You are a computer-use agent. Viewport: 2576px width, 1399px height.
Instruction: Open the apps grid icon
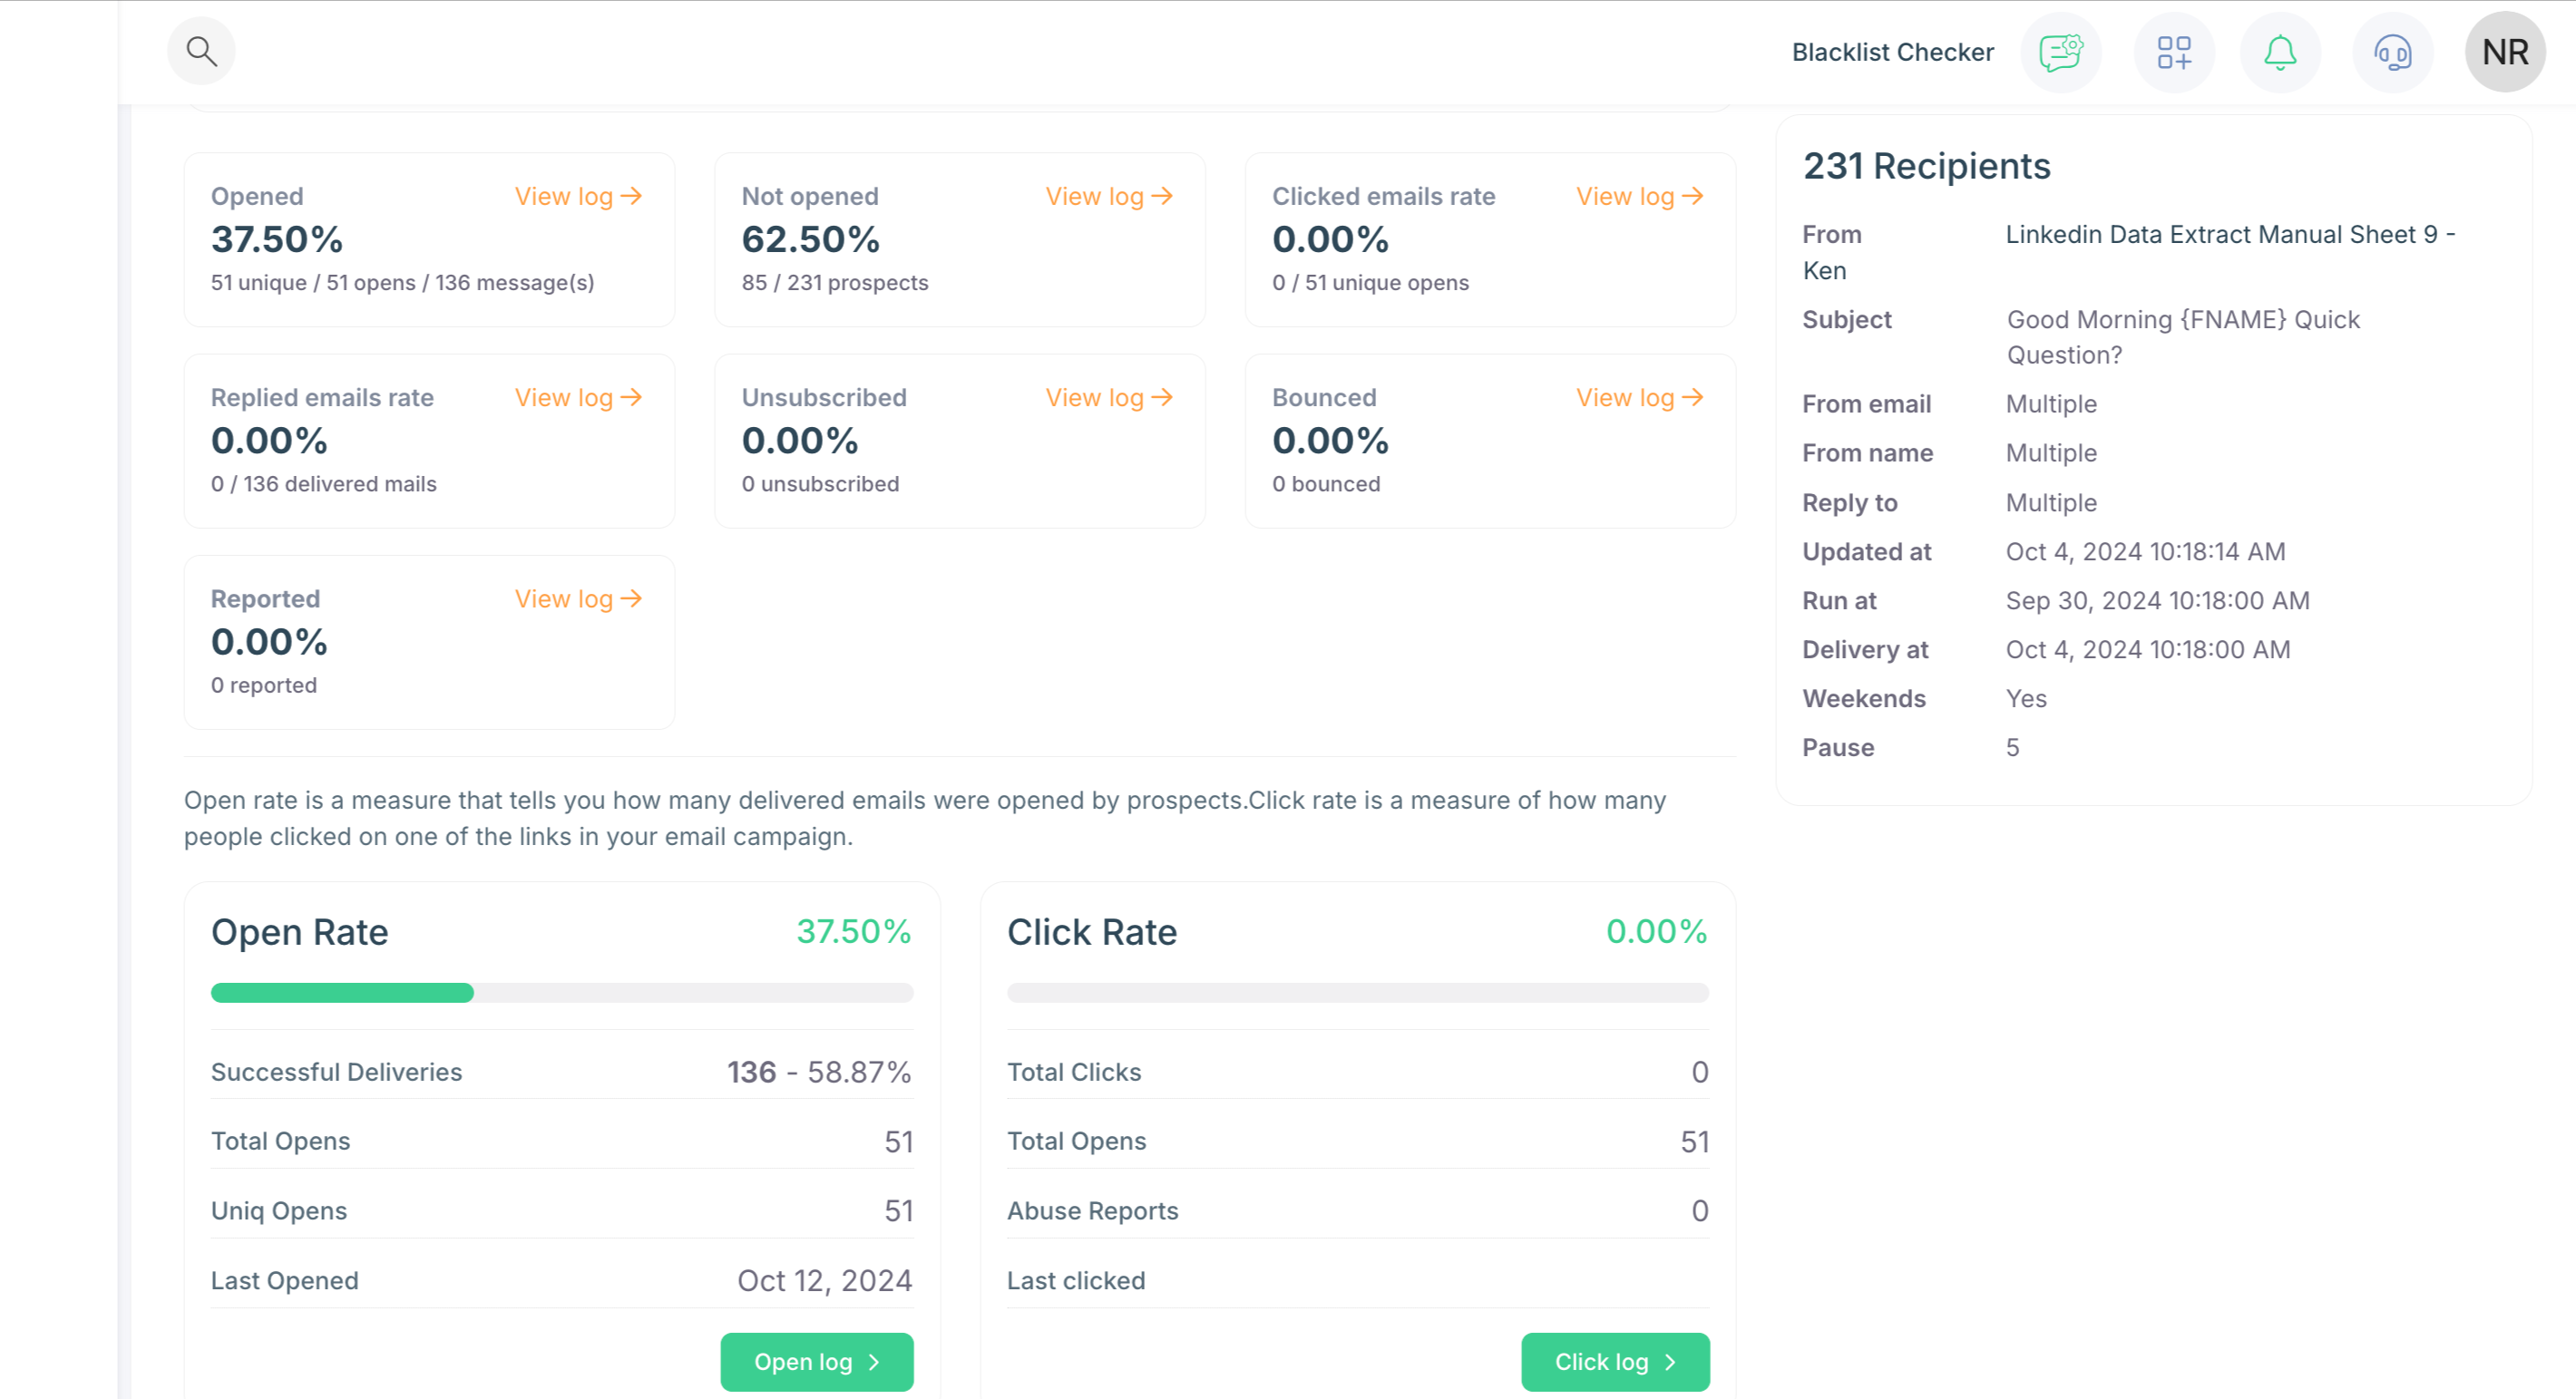2173,52
